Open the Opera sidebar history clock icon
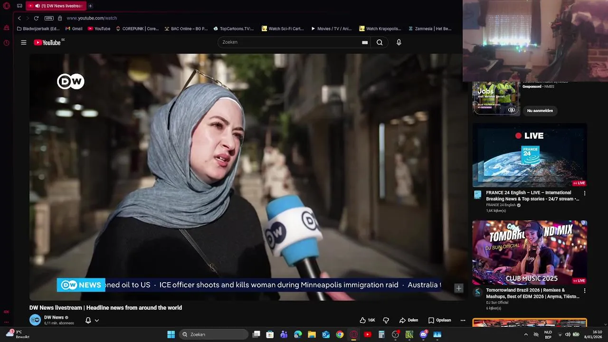 point(6,43)
